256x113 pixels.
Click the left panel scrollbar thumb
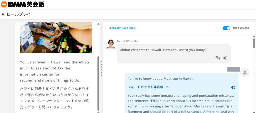(x=98, y=83)
